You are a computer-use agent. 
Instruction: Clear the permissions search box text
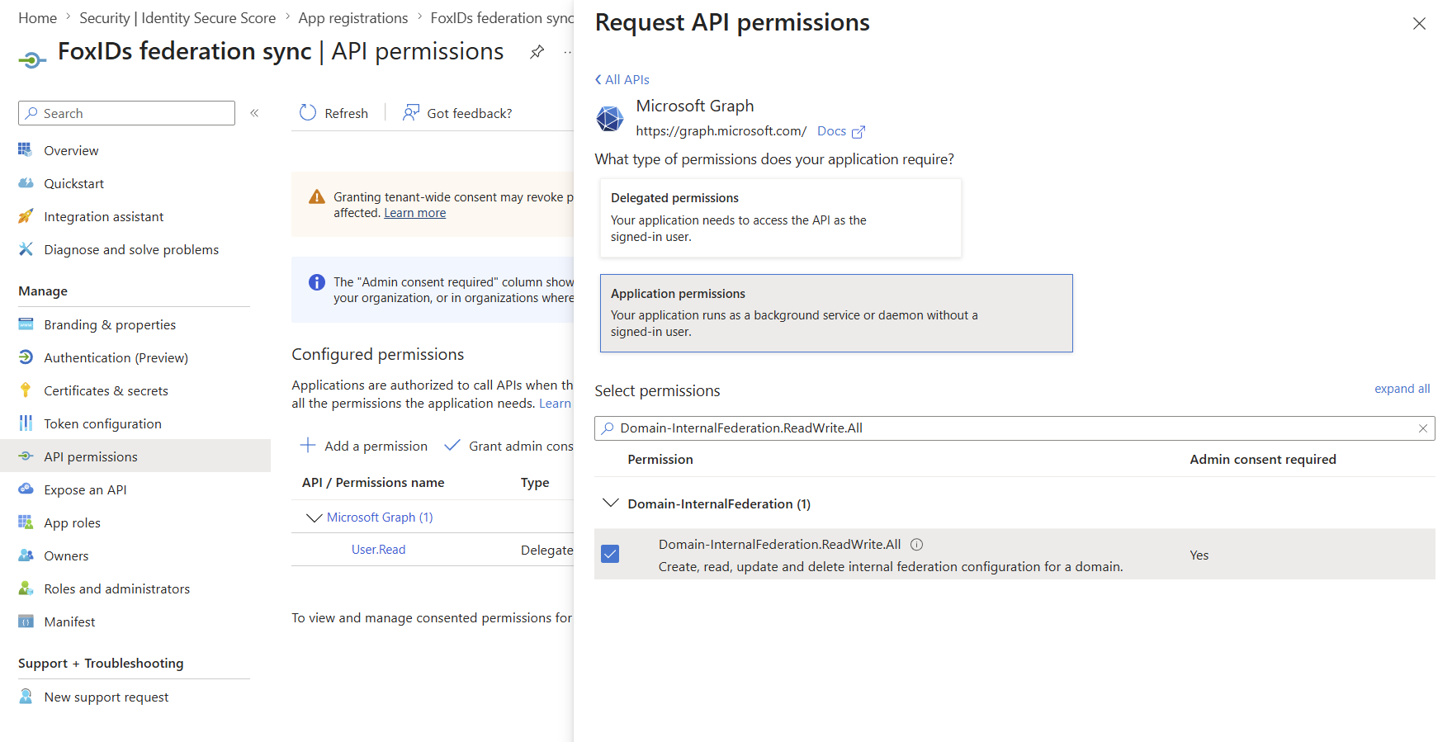(1423, 428)
